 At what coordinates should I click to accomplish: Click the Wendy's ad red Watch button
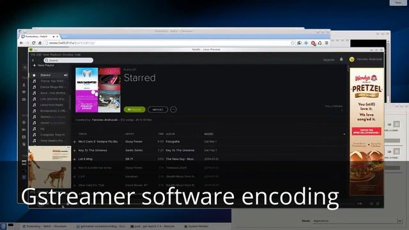[366, 131]
